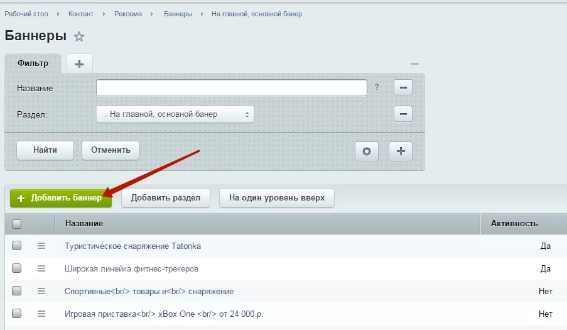Viewport: 567px width, 330px height.
Task: Expand breadcrumb arrow after Баннеры
Action: click(x=202, y=14)
